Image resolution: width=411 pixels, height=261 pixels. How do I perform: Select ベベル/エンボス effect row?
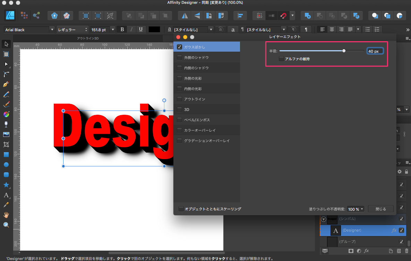pos(207,120)
